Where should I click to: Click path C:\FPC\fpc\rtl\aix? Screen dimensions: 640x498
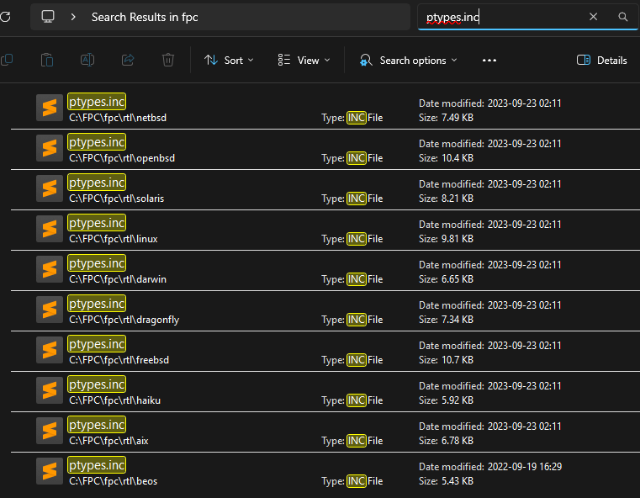(x=109, y=442)
